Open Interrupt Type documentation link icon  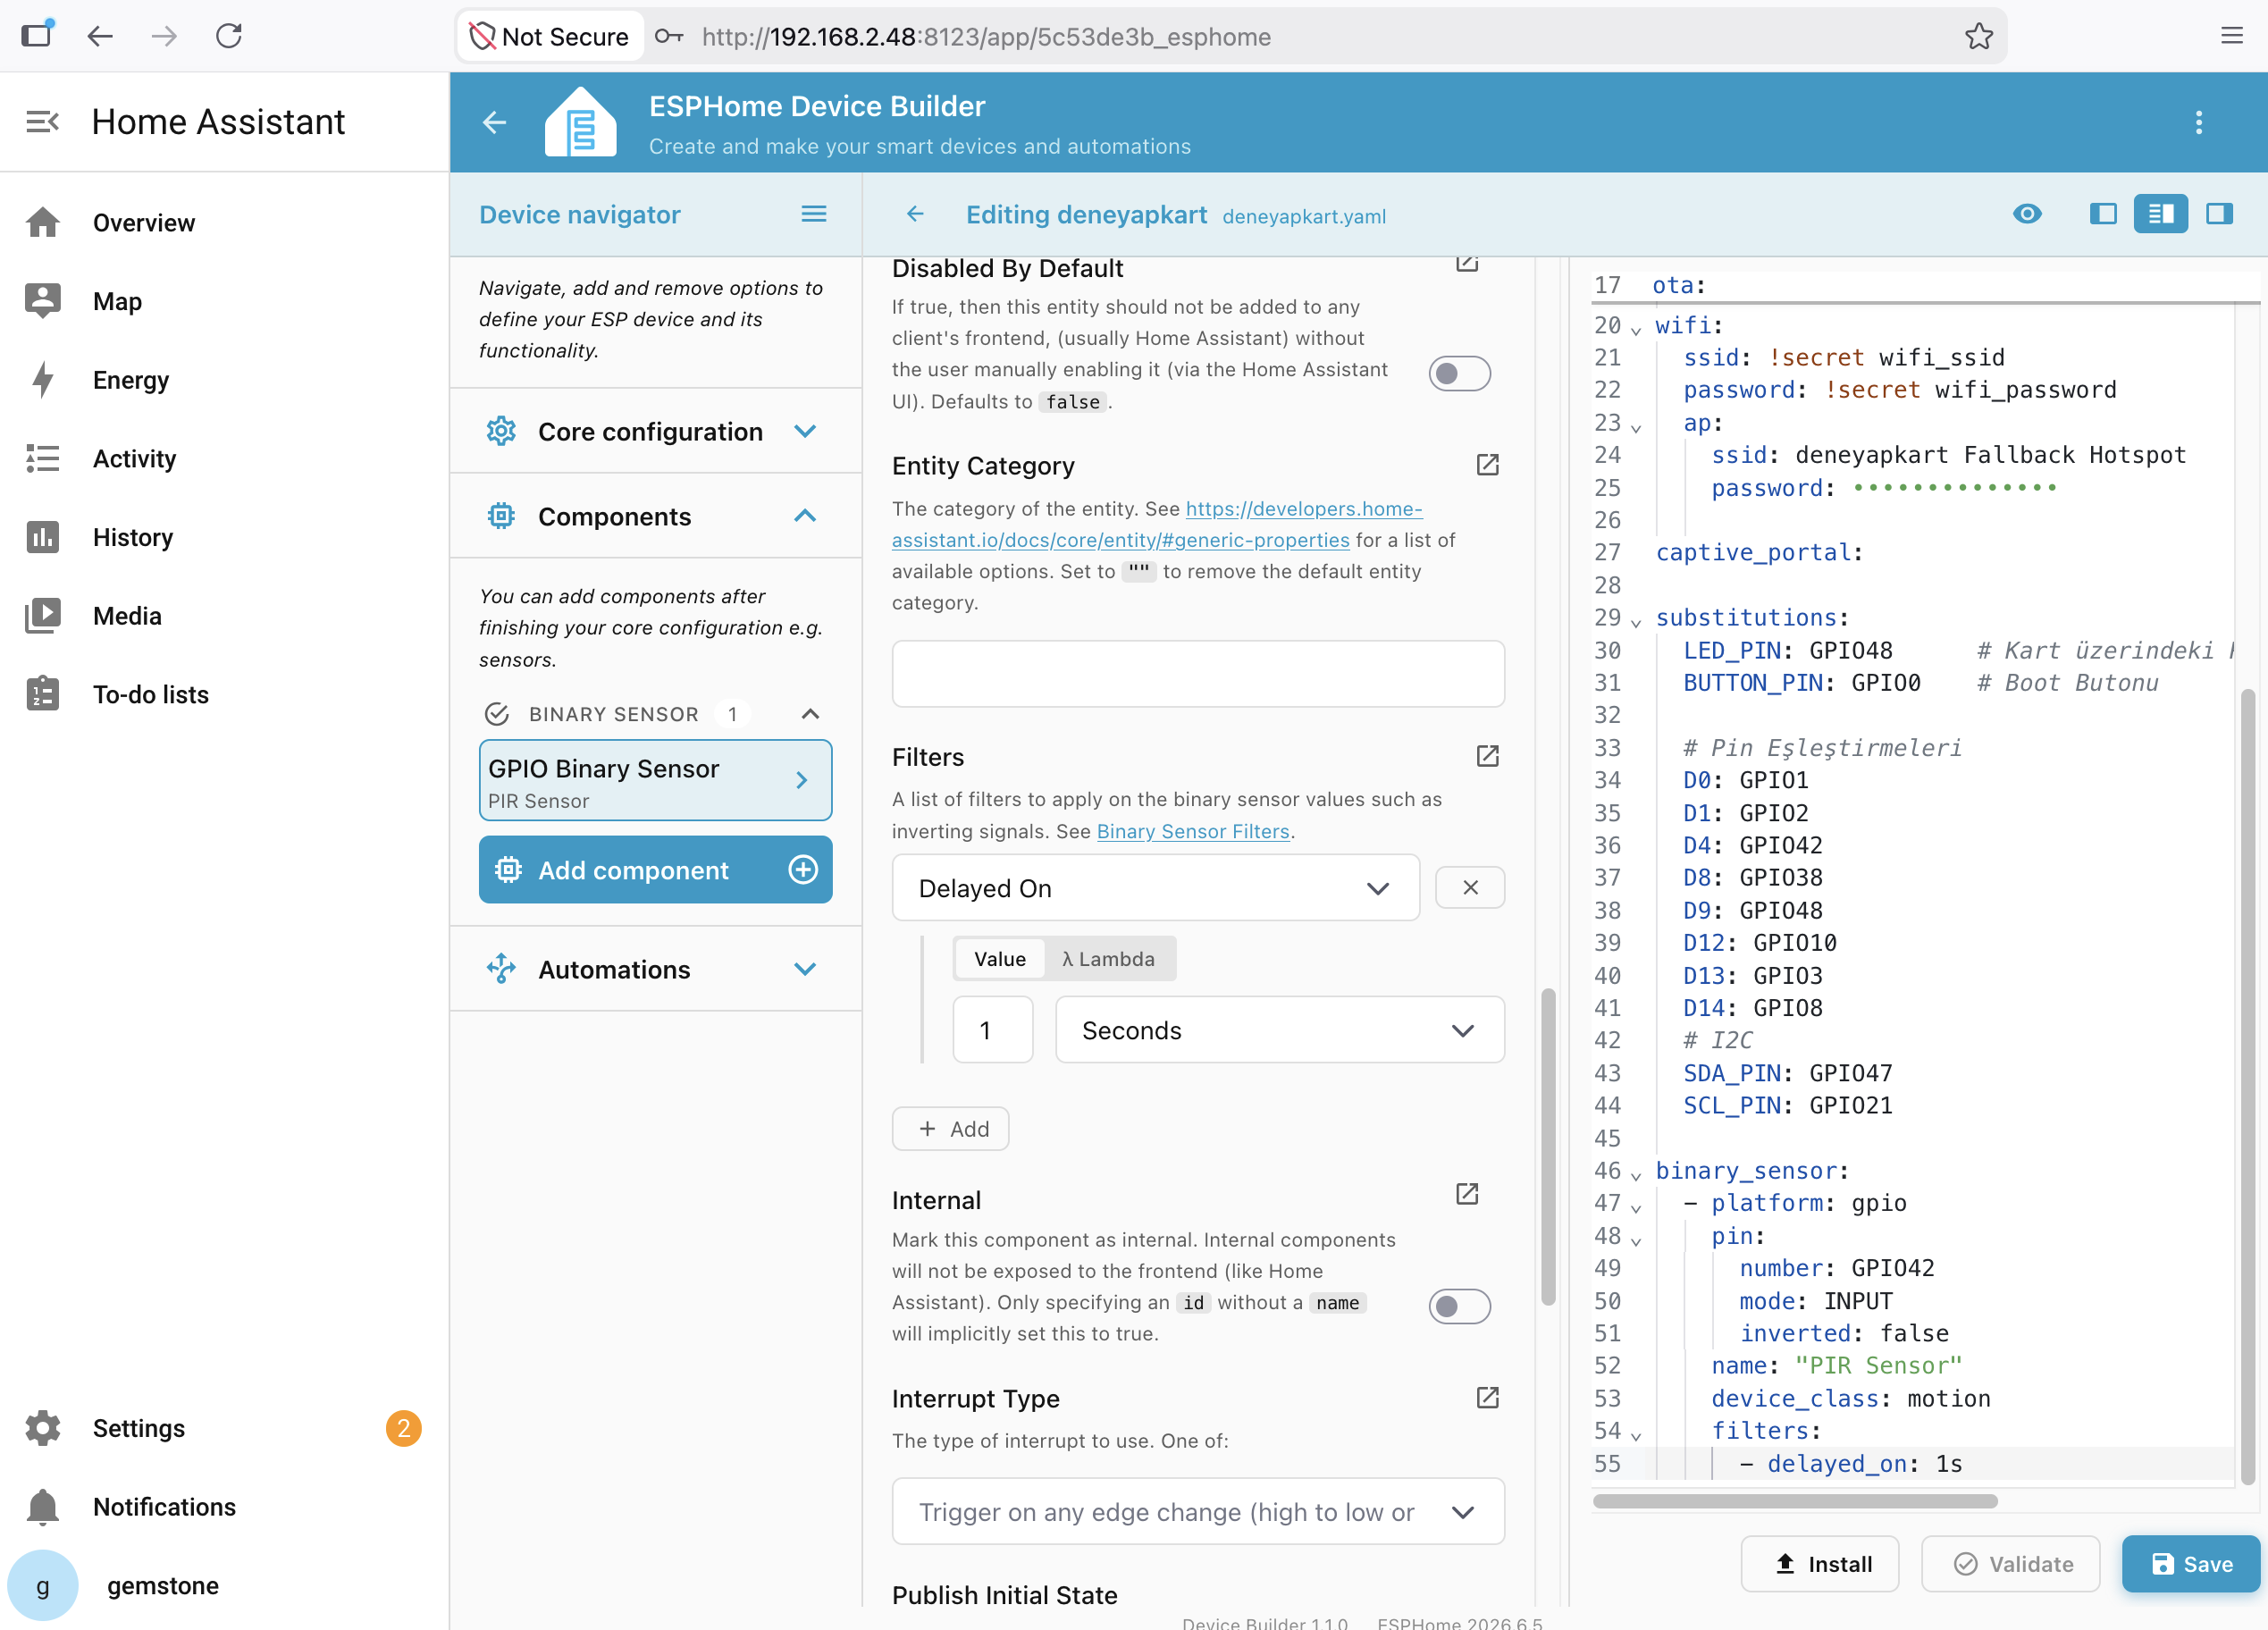1487,1398
